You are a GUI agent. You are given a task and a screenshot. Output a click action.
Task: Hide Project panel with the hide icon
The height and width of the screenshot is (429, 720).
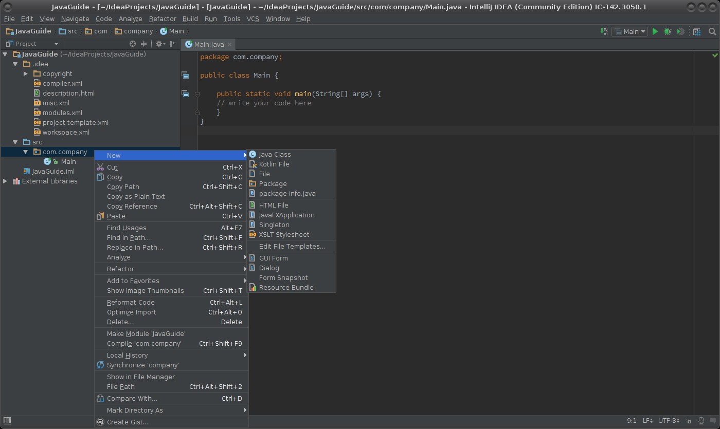[x=173, y=44]
